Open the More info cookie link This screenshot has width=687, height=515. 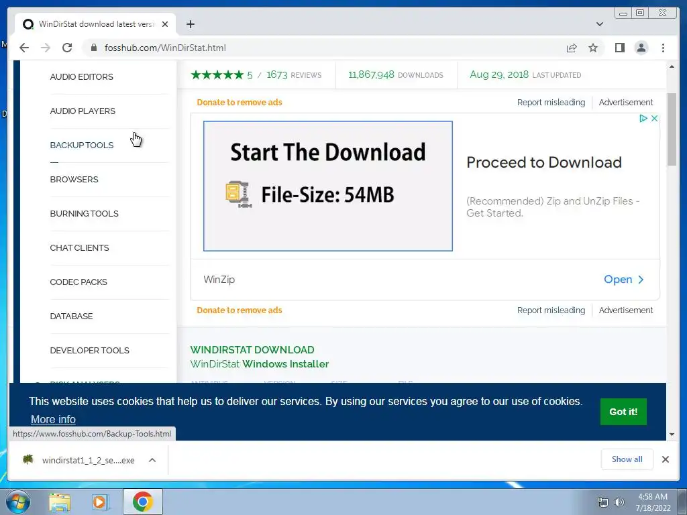(x=53, y=419)
